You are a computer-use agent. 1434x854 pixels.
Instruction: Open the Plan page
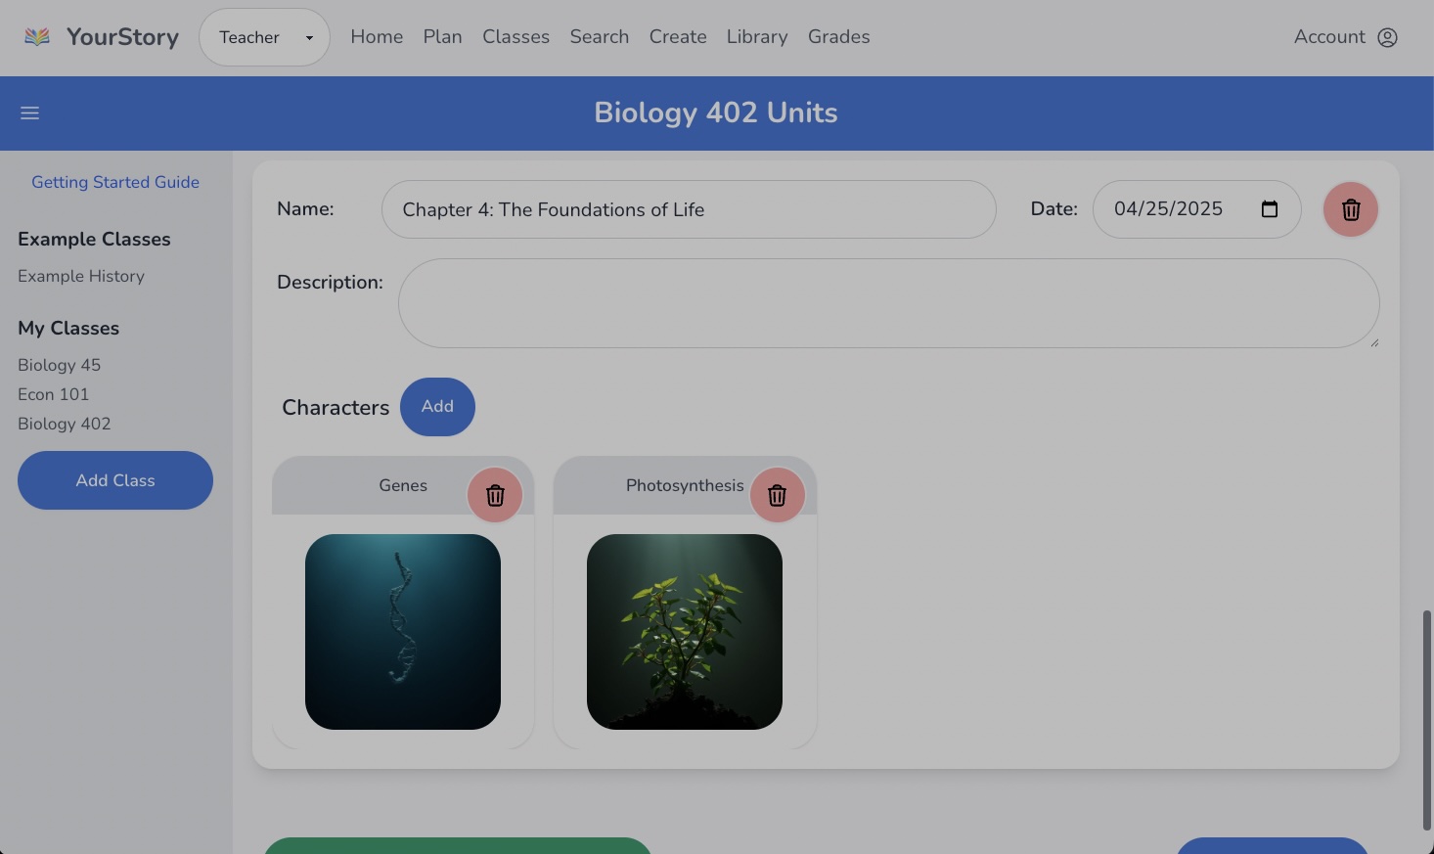point(442,37)
